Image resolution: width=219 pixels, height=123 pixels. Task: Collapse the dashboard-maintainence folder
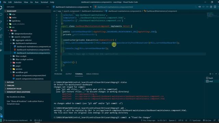(x=27, y=43)
